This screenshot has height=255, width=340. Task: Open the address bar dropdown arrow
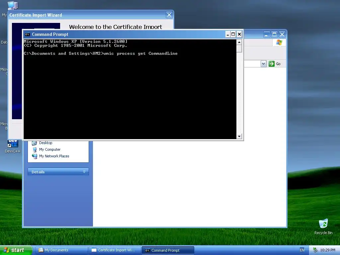click(x=263, y=64)
